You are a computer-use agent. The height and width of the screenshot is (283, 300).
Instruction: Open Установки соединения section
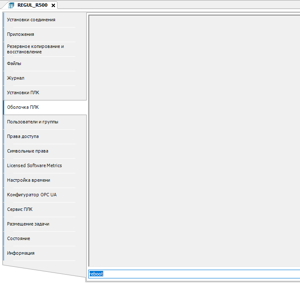click(31, 20)
